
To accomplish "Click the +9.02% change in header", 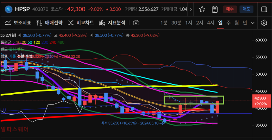I will [96, 9].
